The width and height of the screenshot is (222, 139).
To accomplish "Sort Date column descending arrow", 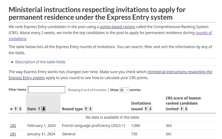I will click(x=44, y=109).
